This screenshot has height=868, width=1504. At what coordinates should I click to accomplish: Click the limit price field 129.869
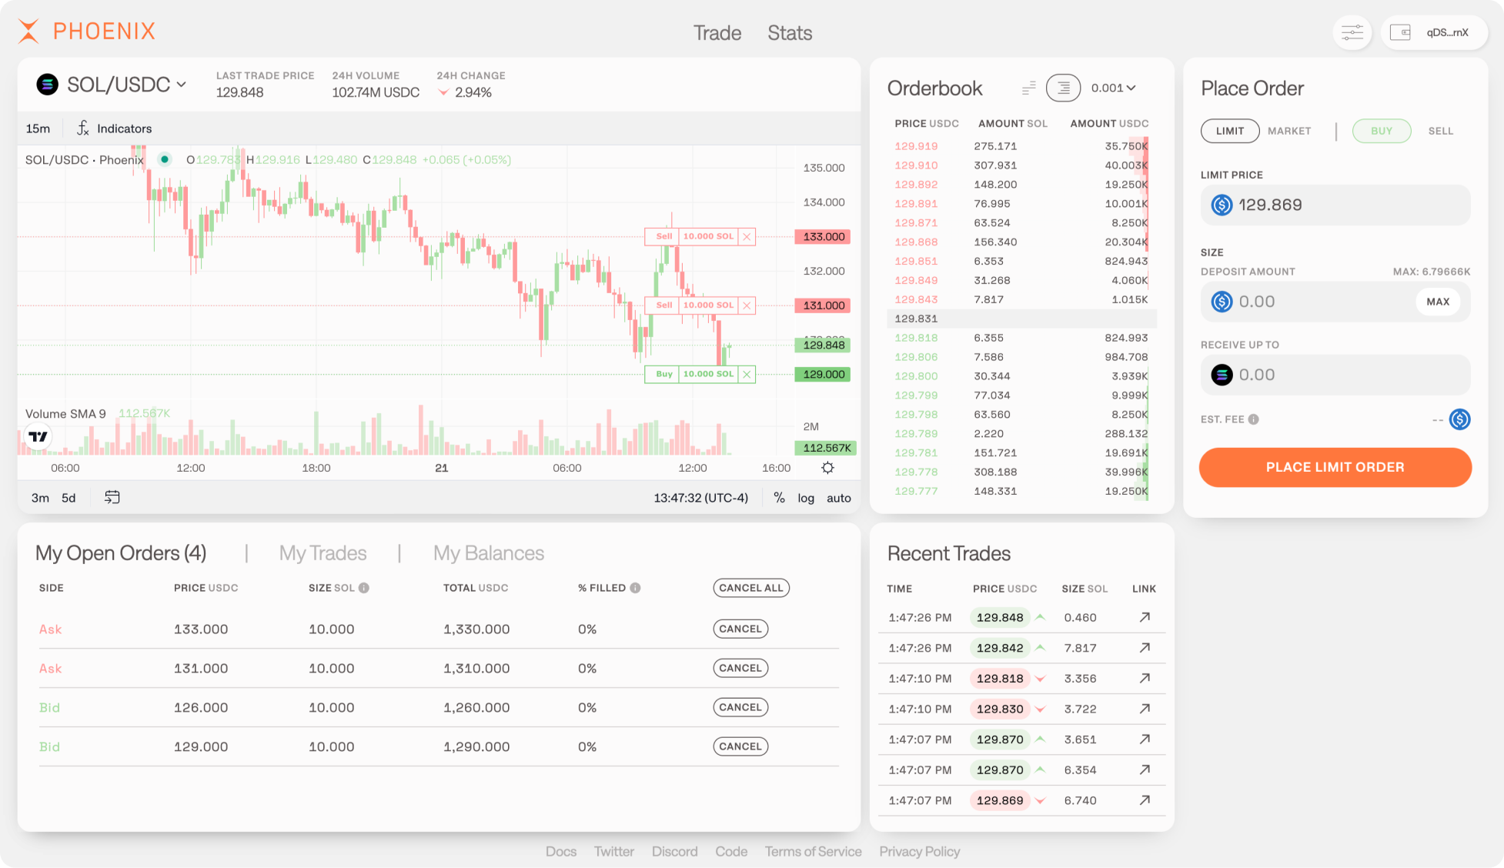point(1335,205)
